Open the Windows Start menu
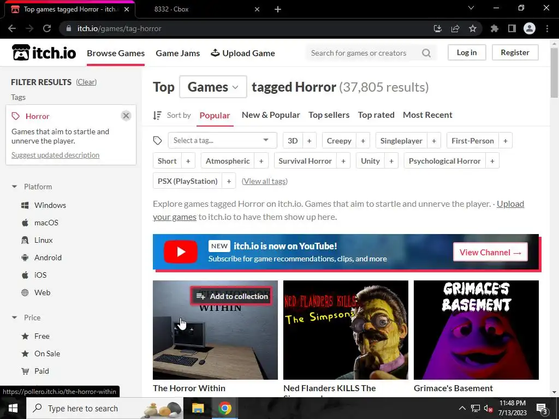Screen dimensions: 559x419 [x=13, y=408]
